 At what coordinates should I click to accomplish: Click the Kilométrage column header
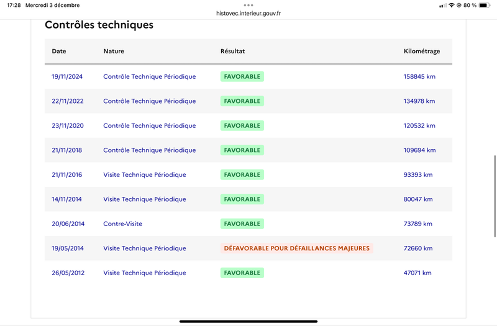[x=421, y=51]
